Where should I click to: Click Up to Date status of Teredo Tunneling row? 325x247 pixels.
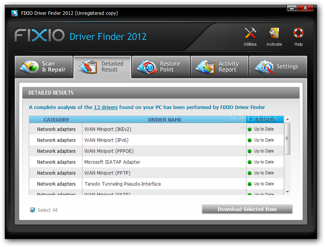pyautogui.click(x=264, y=184)
